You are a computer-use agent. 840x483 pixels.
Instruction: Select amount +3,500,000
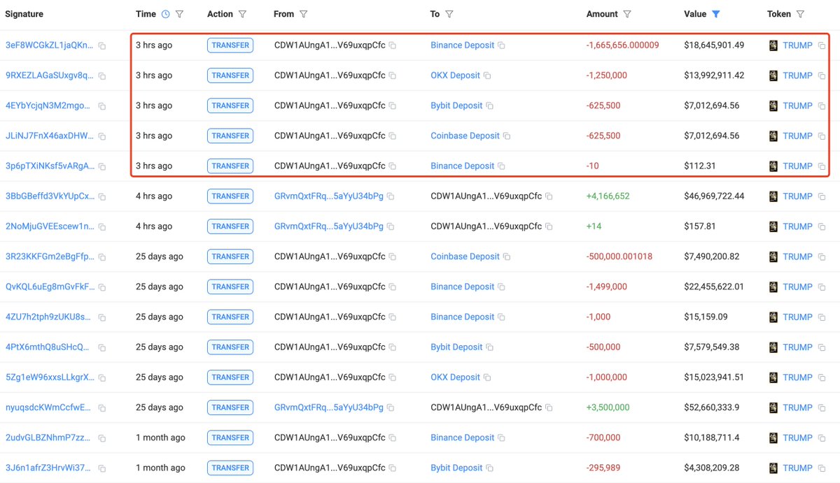pos(608,408)
